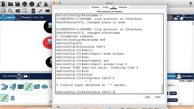The width and height of the screenshot is (194, 109).
Task: Switch to the Physical workspace view
Action: tap(23, 18)
